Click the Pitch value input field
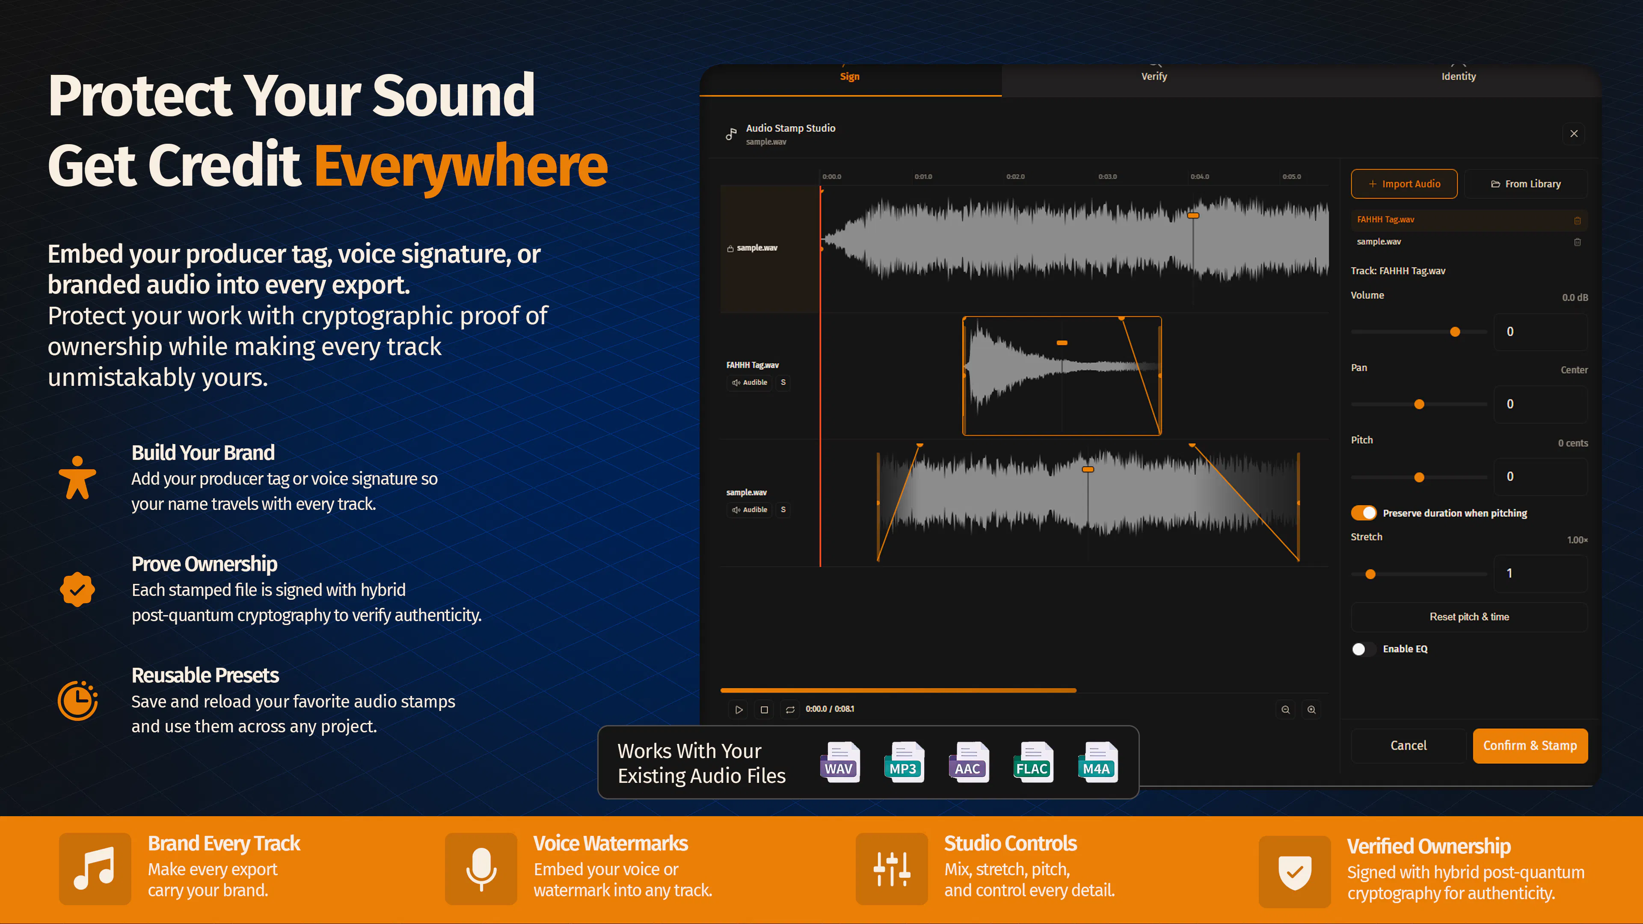The height and width of the screenshot is (924, 1643). click(x=1540, y=477)
